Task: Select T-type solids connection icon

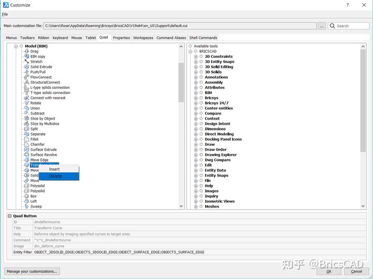Action: pyautogui.click(x=26, y=93)
